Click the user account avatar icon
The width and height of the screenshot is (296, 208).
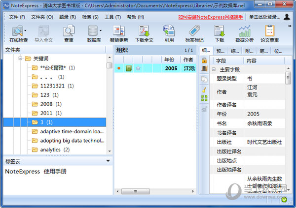point(287,17)
